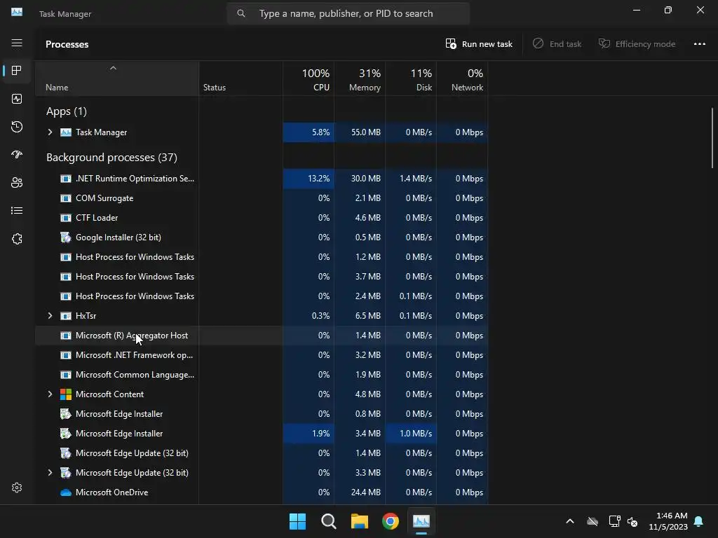The image size is (718, 538).
Task: Click the Task Manager taskbar icon
Action: [x=421, y=521]
